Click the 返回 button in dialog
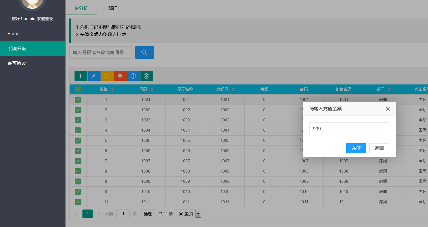This screenshot has width=428, height=227. pos(379,148)
